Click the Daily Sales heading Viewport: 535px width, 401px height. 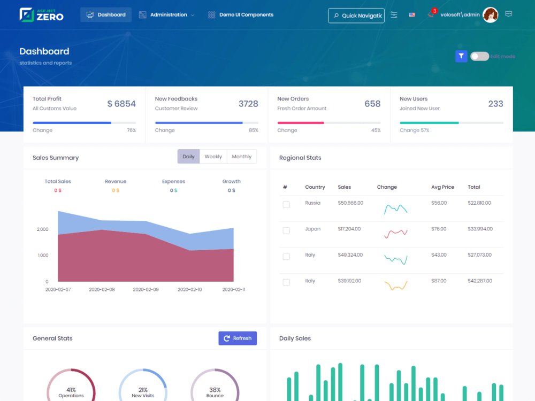pyautogui.click(x=295, y=338)
